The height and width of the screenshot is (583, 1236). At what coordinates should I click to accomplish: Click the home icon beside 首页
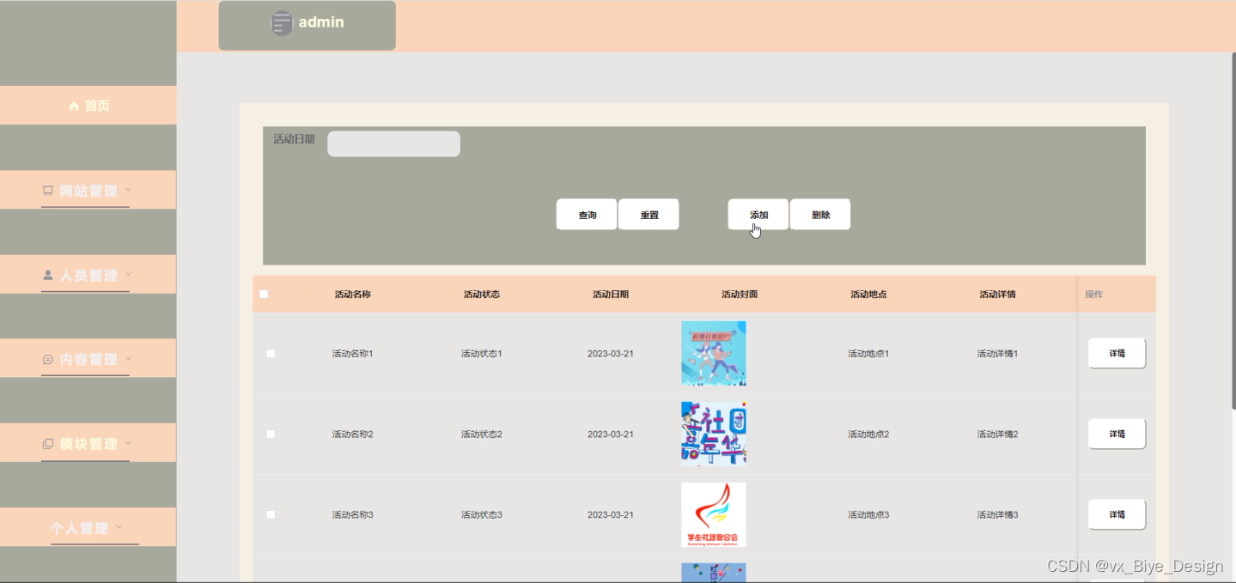point(74,106)
